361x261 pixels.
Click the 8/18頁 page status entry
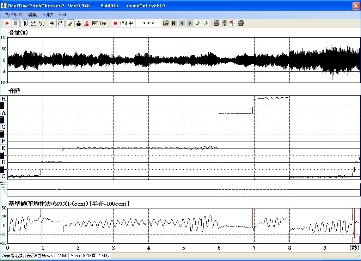click(89, 256)
